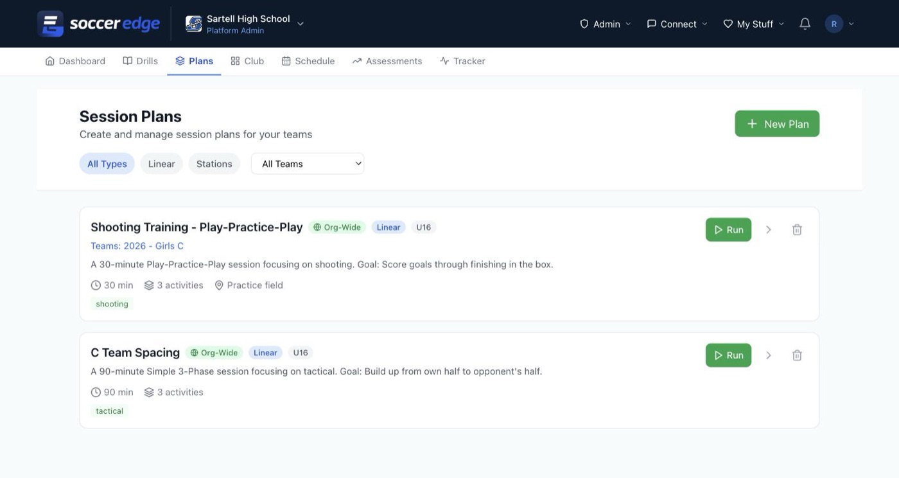
Task: Switch to the Drills tab
Action: coord(140,61)
